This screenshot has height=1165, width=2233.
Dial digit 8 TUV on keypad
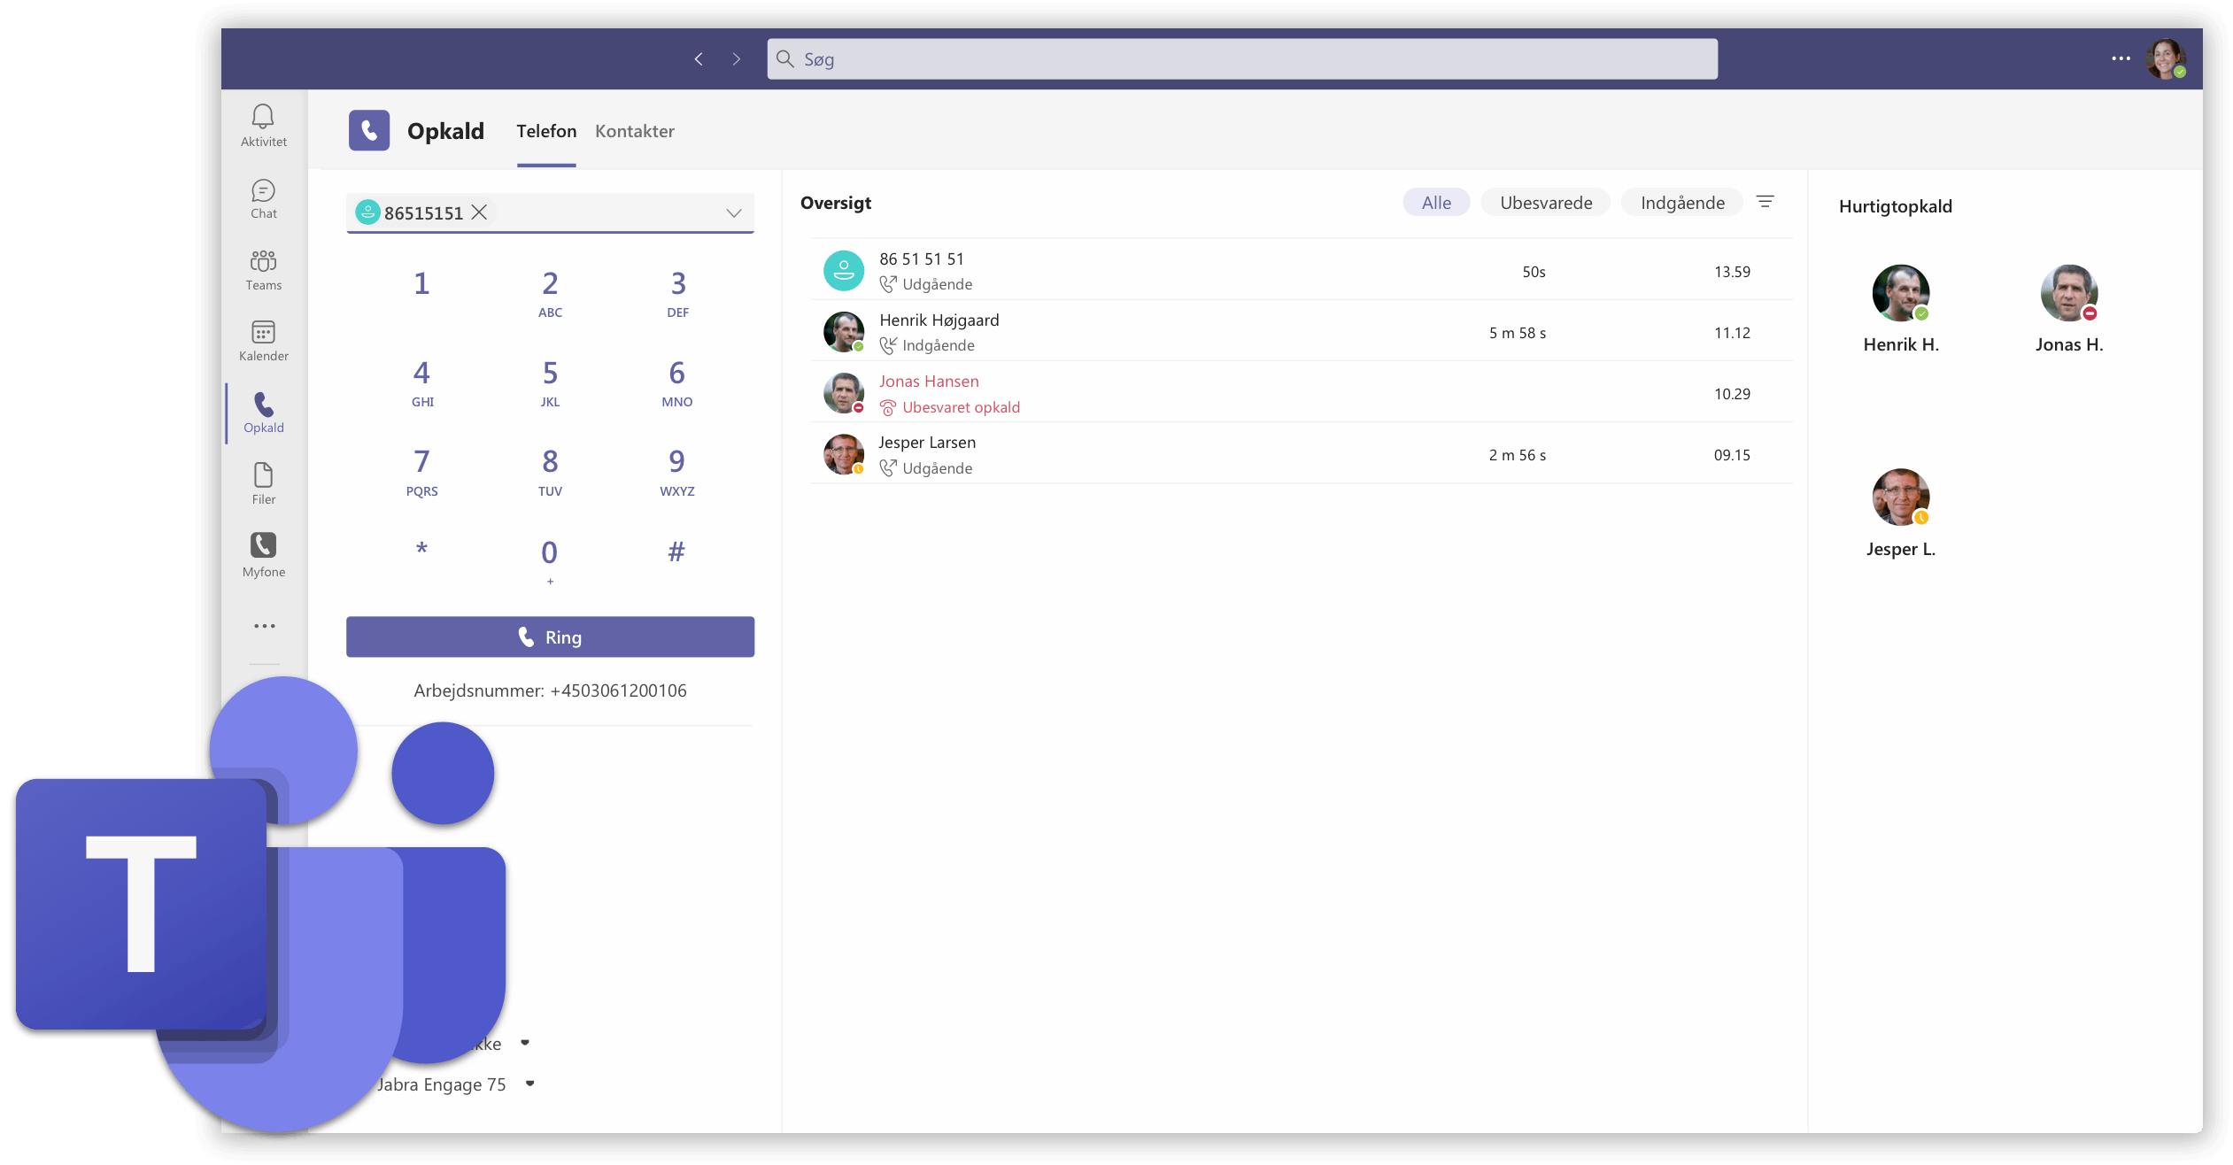550,472
